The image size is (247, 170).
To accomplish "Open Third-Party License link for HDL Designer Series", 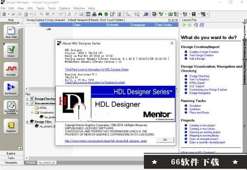I will click(x=97, y=70).
